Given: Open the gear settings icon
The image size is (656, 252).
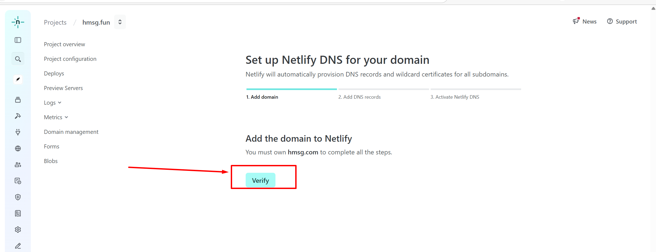Looking at the screenshot, I should tap(18, 230).
